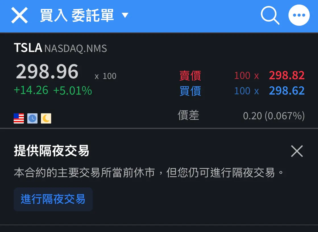Click the moon overnight icon
The width and height of the screenshot is (318, 232).
click(46, 118)
